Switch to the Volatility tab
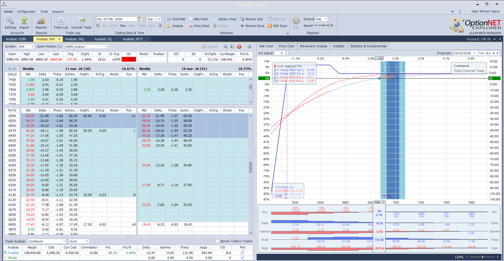This screenshot has height=261, width=504. pyautogui.click(x=338, y=46)
